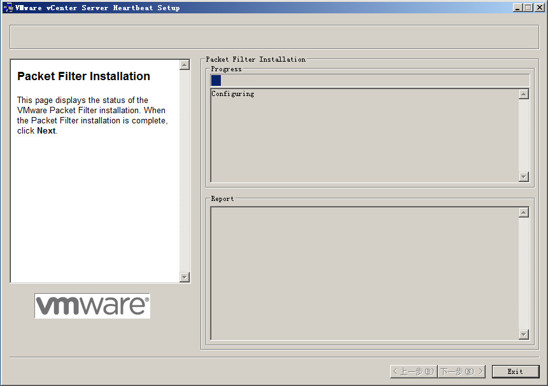The width and height of the screenshot is (548, 386).
Task: Click the bold word 'Next' in description
Action: (46, 130)
